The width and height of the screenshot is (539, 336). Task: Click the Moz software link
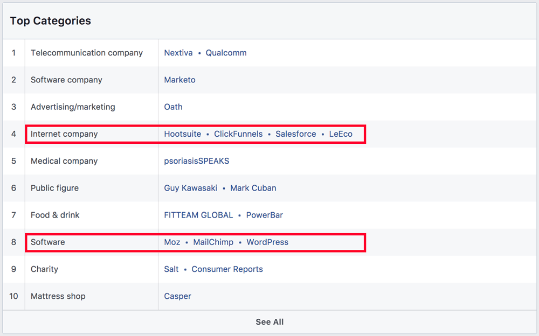tap(172, 242)
